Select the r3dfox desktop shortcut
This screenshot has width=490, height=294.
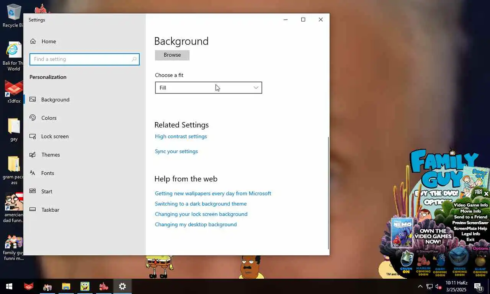tap(13, 92)
